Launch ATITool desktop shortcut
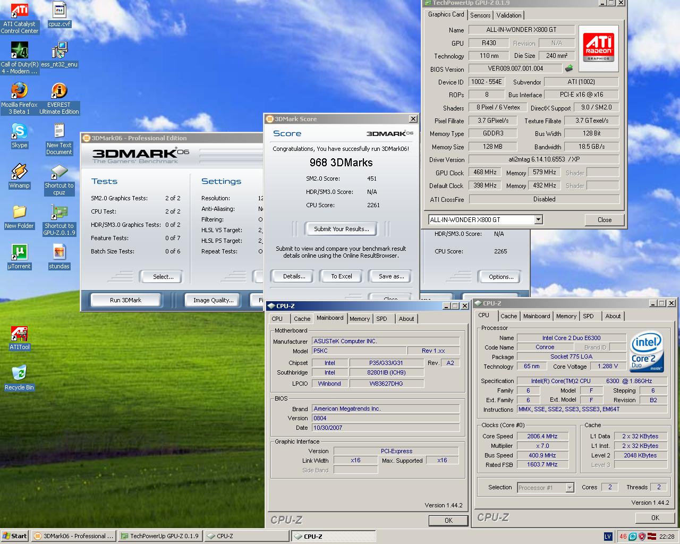 pos(20,338)
